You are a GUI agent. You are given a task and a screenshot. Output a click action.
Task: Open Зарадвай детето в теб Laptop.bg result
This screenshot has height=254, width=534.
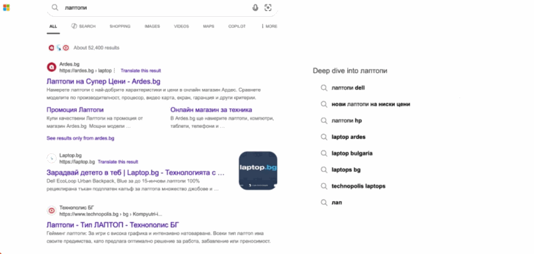135,173
